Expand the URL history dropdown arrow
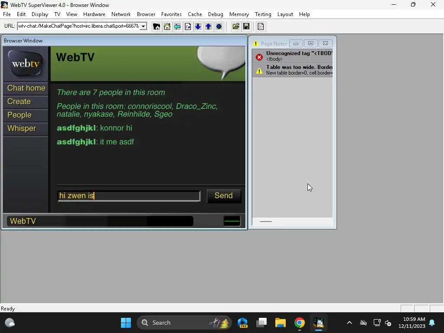The width and height of the screenshot is (444, 333). coord(144,26)
